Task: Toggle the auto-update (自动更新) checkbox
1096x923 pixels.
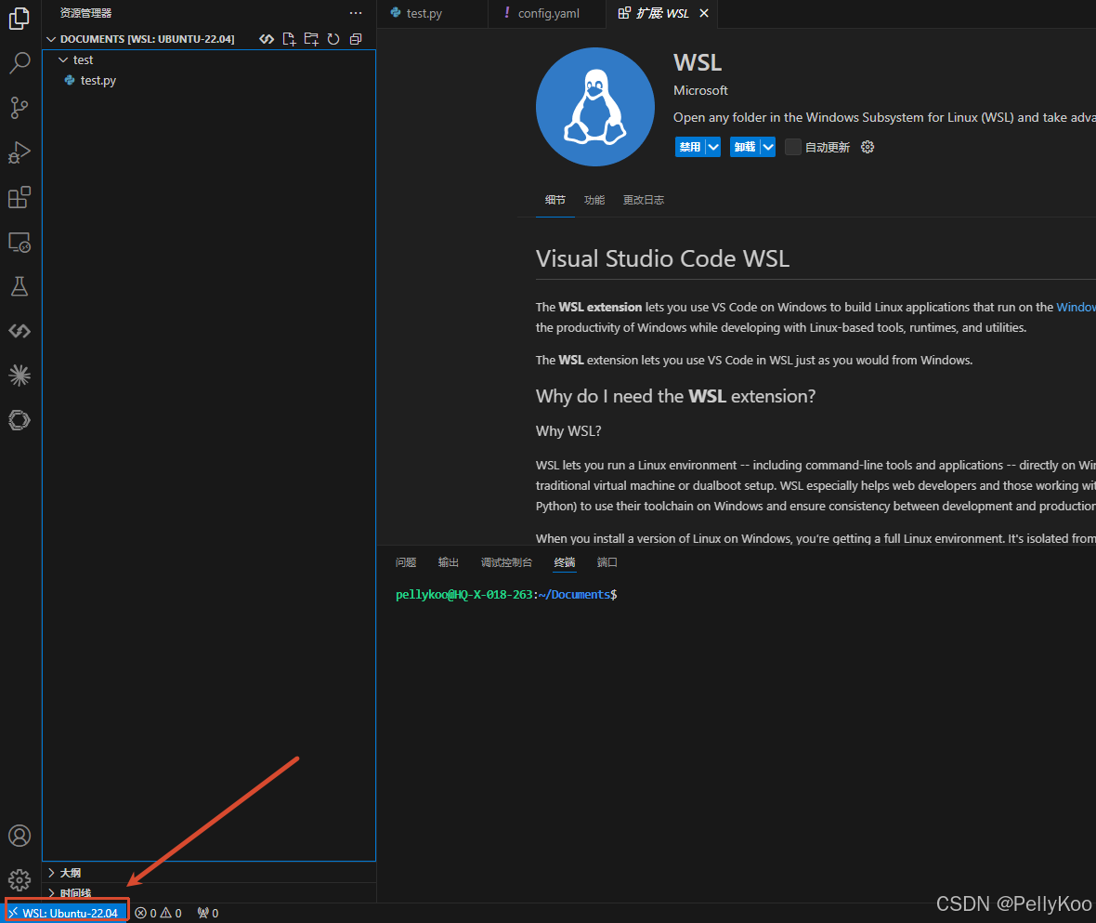Action: [x=792, y=147]
